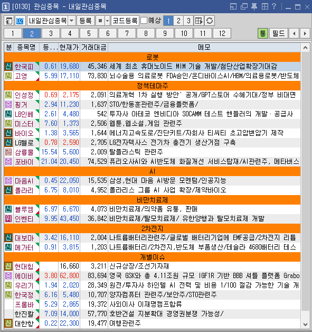
Task: Select the 한국피 stock row
Action: (152, 67)
